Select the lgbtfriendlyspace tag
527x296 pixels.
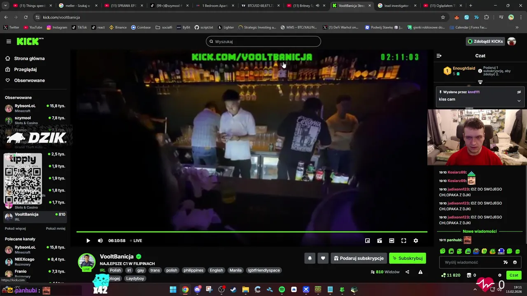[264, 270]
